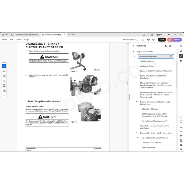184x184 pixels.
Task: Click the page number 422 field
Action: [x=181, y=119]
